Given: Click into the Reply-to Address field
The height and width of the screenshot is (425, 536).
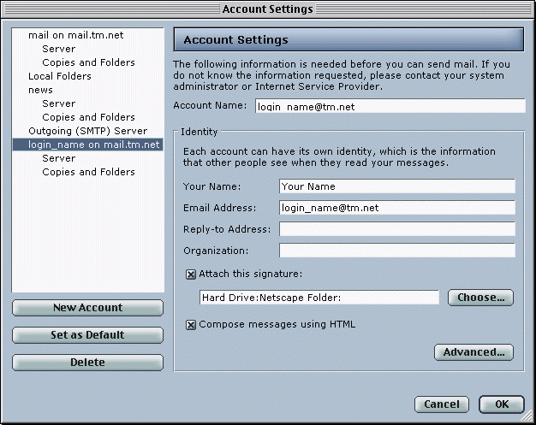Looking at the screenshot, I should (x=396, y=229).
